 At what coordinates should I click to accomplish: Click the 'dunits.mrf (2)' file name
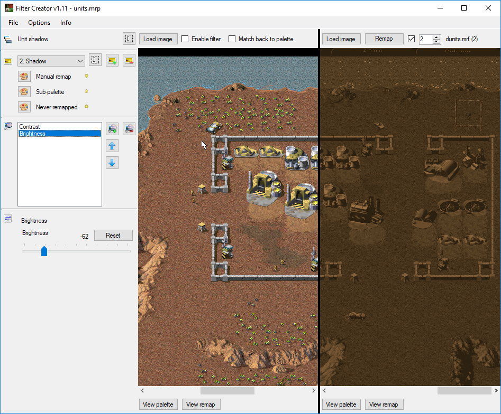pyautogui.click(x=462, y=39)
